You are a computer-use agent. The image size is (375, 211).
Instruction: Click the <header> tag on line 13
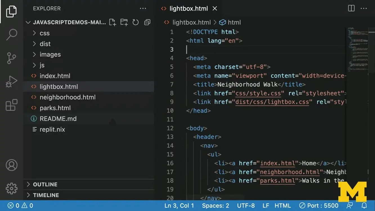click(x=207, y=137)
